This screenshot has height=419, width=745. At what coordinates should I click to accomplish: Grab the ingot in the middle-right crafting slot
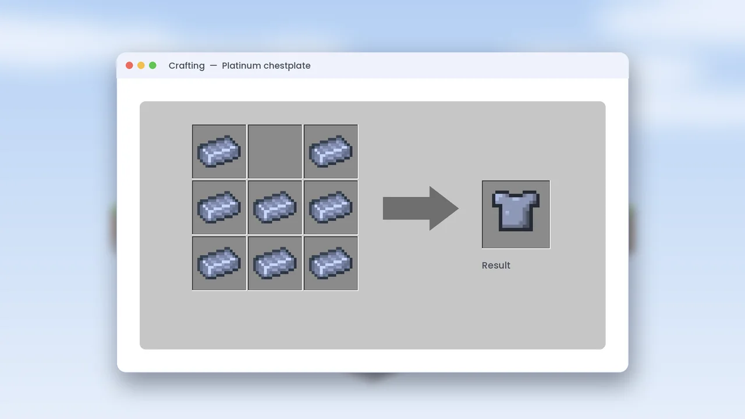point(331,207)
